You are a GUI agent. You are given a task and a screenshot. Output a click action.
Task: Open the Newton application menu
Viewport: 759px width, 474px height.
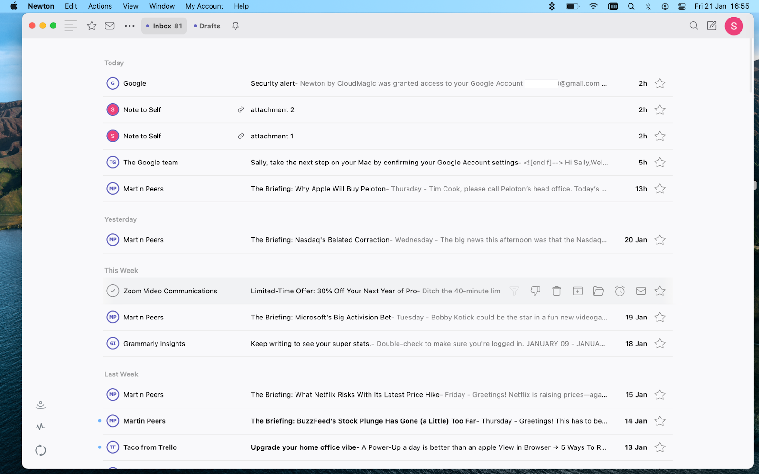tap(41, 6)
